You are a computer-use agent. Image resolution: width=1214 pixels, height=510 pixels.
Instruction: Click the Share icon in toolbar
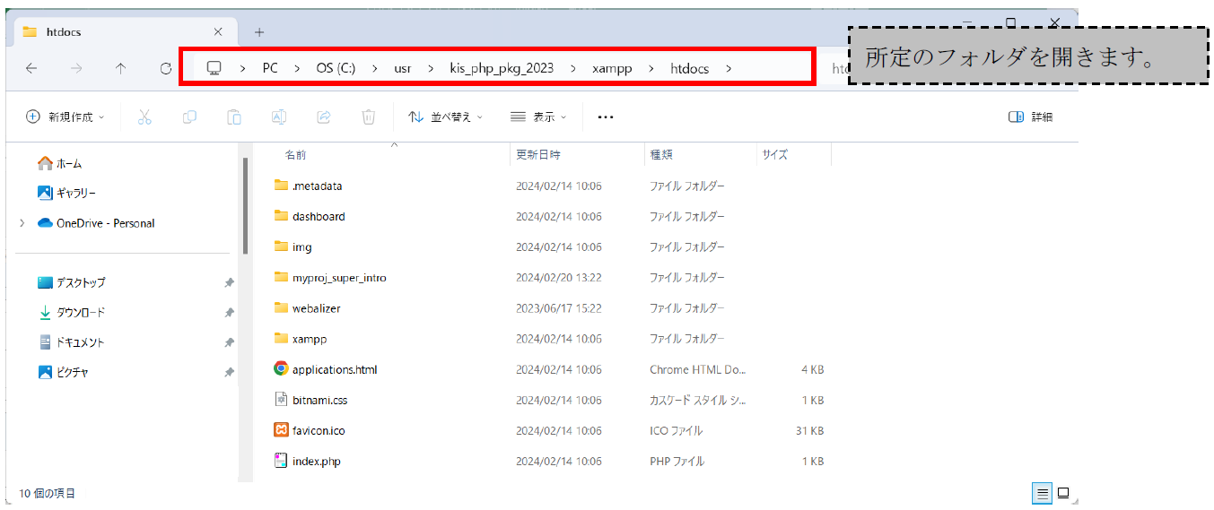pos(324,117)
